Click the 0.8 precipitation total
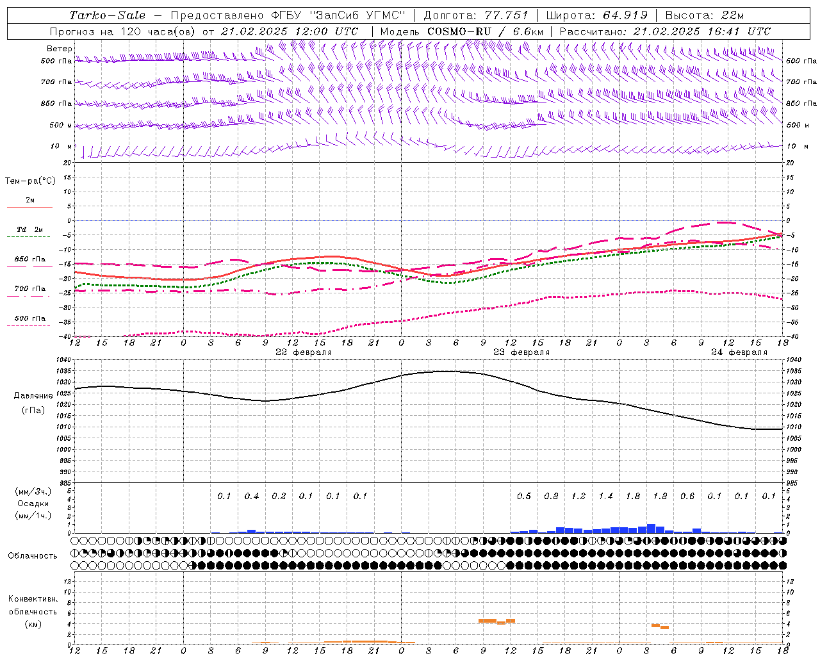The image size is (820, 656). click(x=551, y=496)
